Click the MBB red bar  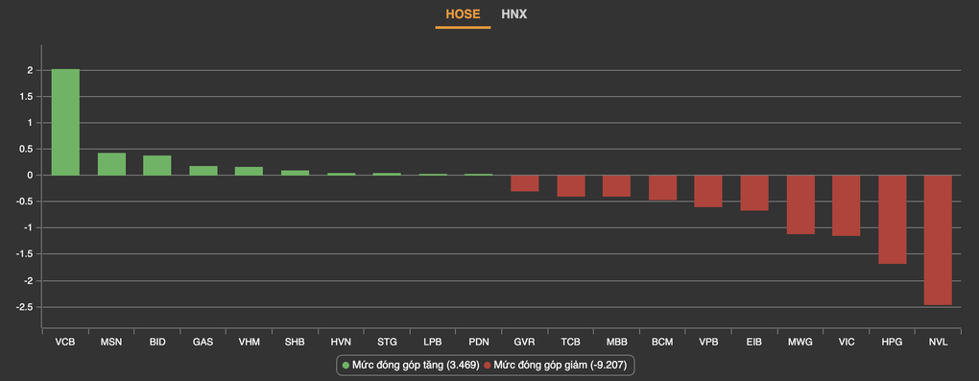(616, 186)
